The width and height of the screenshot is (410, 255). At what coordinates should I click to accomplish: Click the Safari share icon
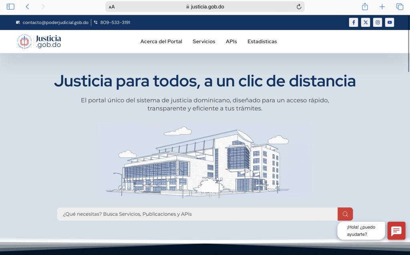[365, 7]
